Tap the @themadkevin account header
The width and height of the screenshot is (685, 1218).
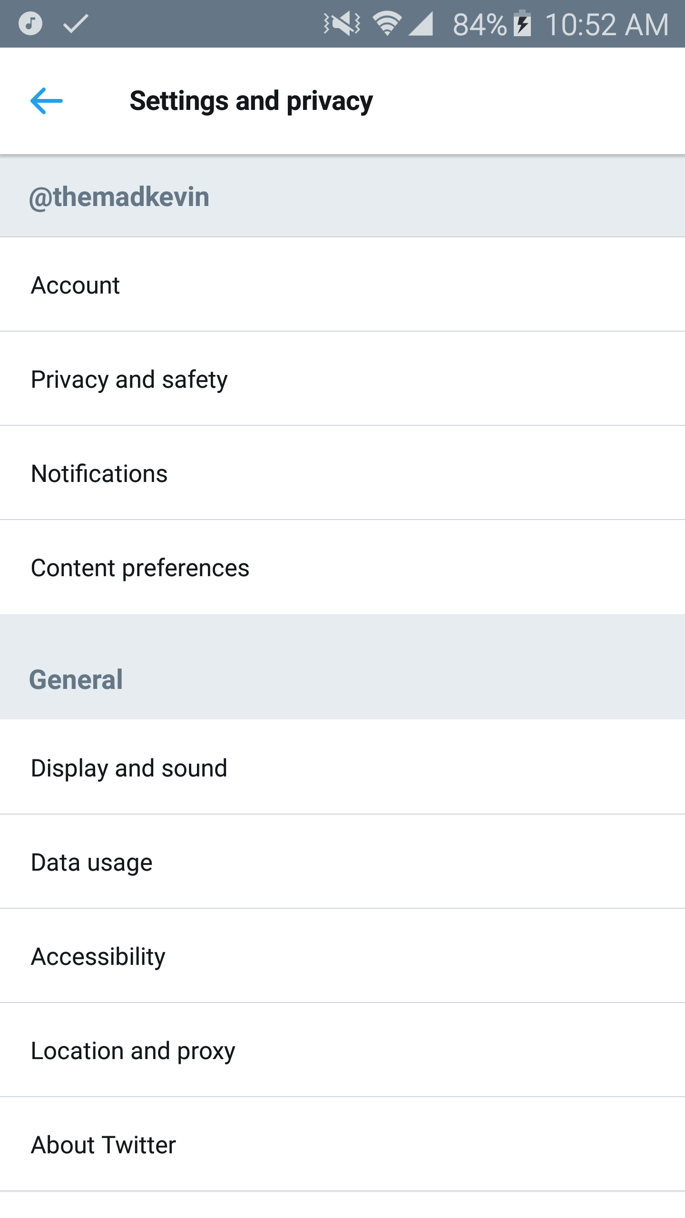point(119,196)
